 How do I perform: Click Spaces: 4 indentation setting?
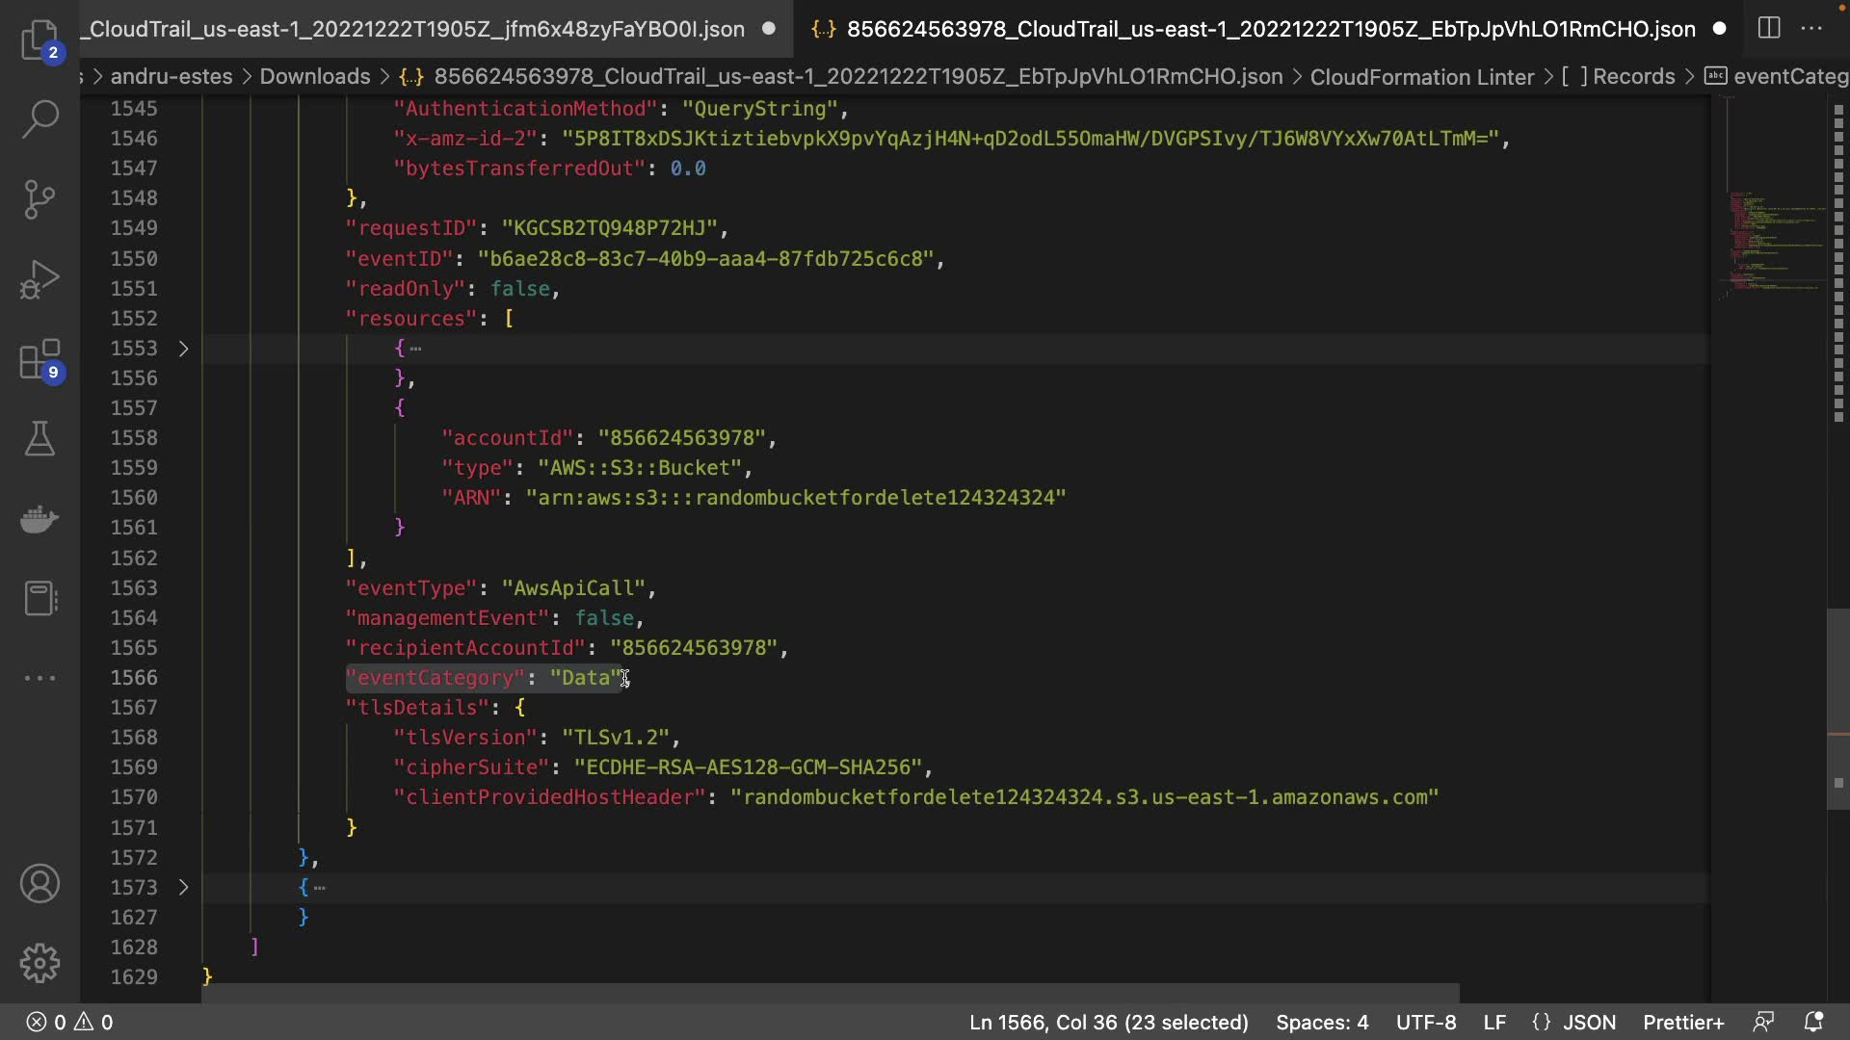point(1322,1023)
